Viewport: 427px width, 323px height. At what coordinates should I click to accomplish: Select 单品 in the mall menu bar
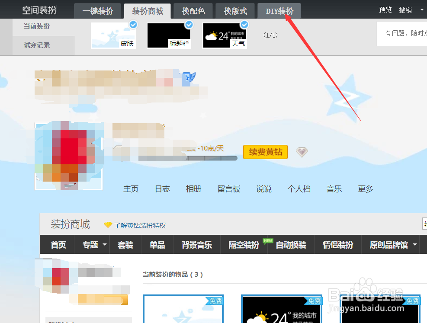(x=157, y=245)
